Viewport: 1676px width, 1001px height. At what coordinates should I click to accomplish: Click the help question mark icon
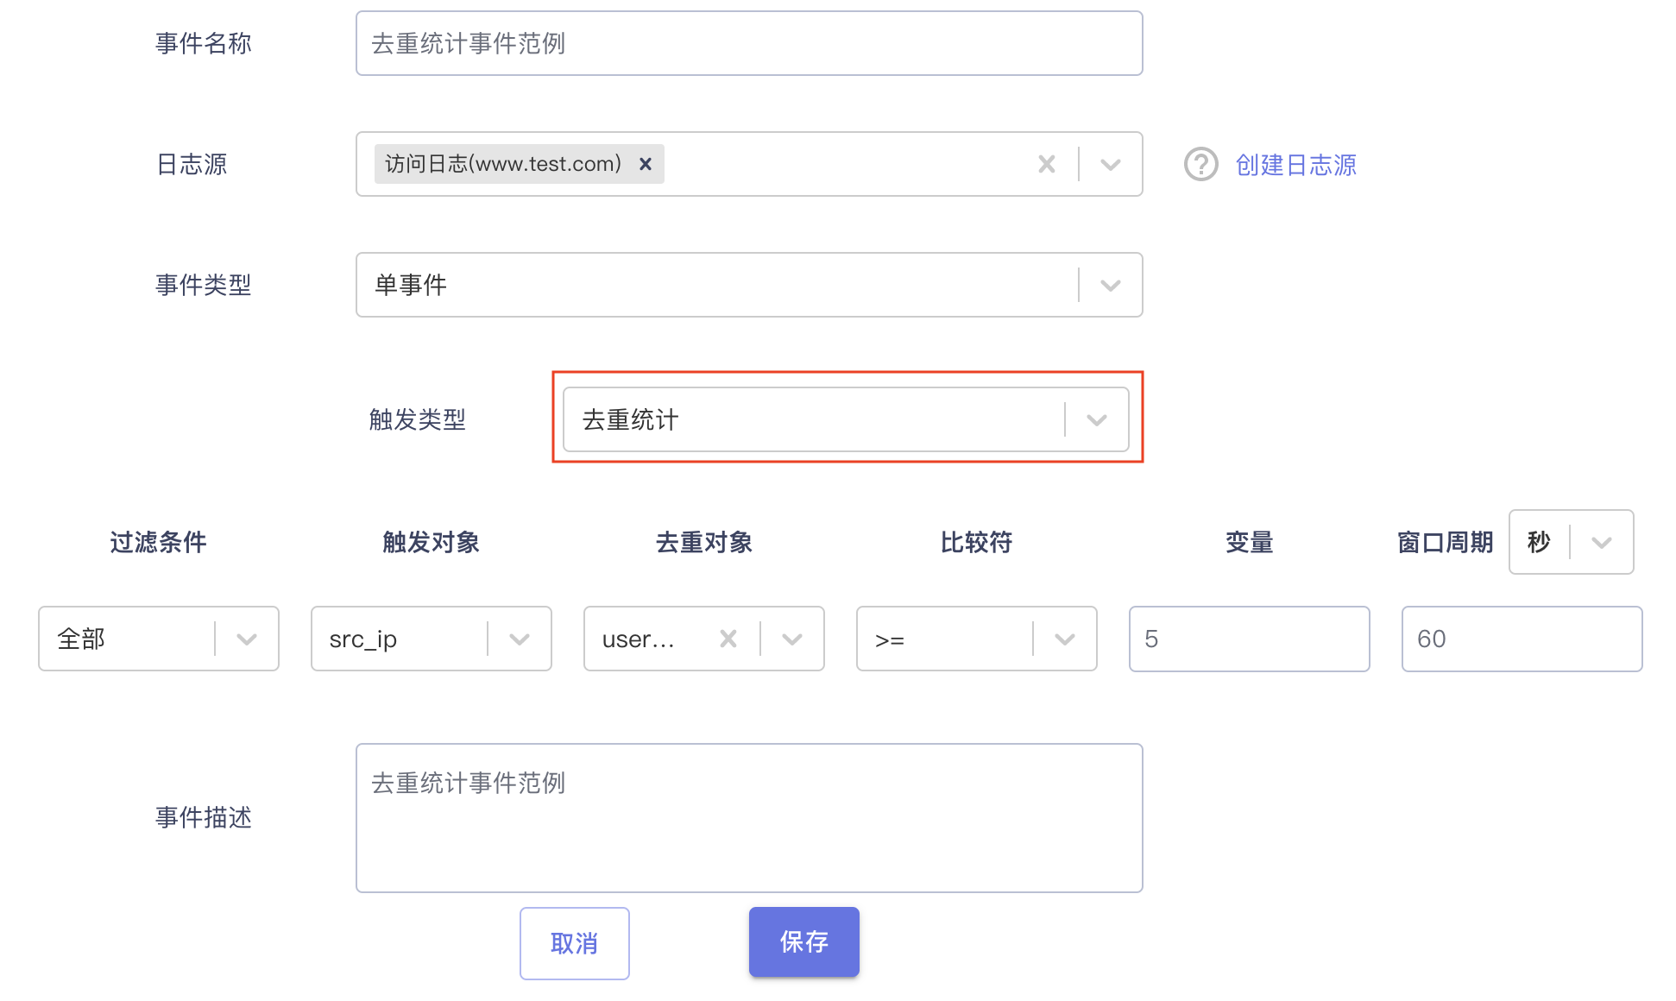coord(1200,164)
